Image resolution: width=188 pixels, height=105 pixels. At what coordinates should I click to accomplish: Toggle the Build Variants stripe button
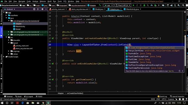coord(1,73)
